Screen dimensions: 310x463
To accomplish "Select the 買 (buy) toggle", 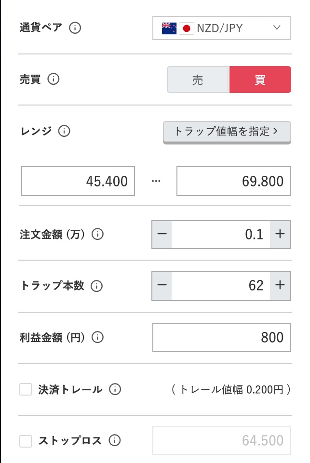I will (260, 79).
